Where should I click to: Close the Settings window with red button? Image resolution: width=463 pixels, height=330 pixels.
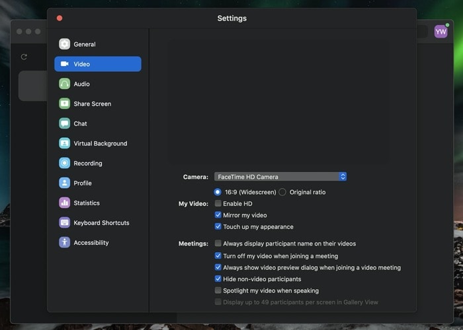point(60,18)
